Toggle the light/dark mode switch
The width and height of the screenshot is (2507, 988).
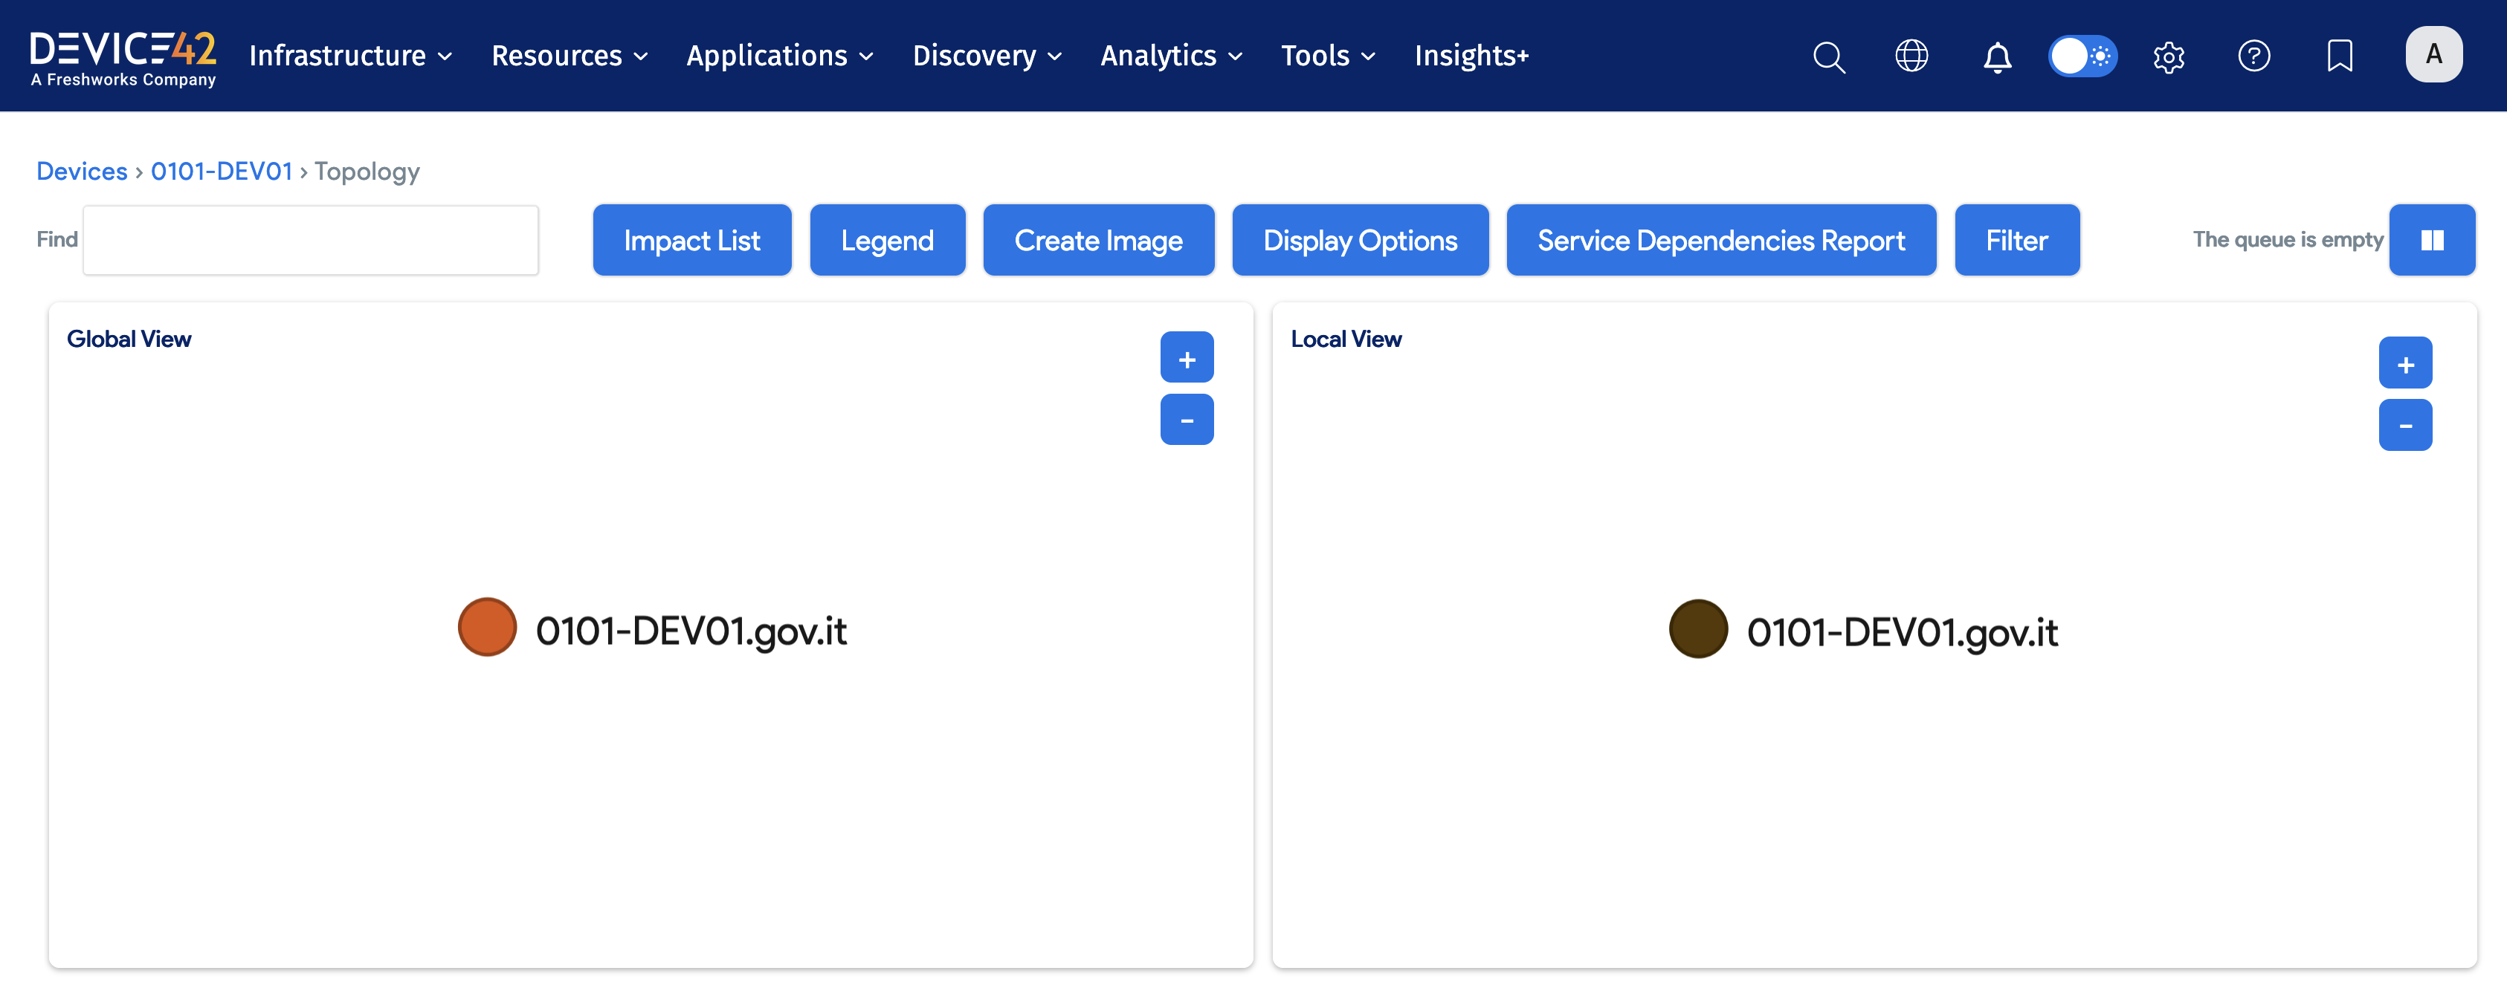[2082, 56]
